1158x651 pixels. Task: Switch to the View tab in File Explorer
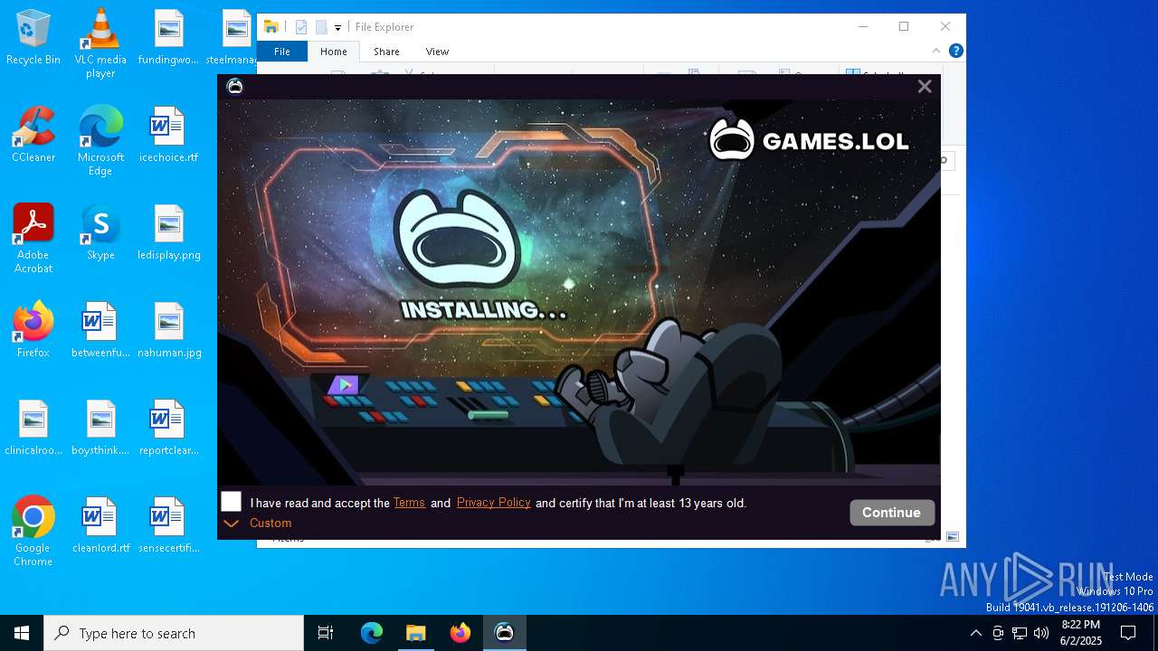coord(437,52)
